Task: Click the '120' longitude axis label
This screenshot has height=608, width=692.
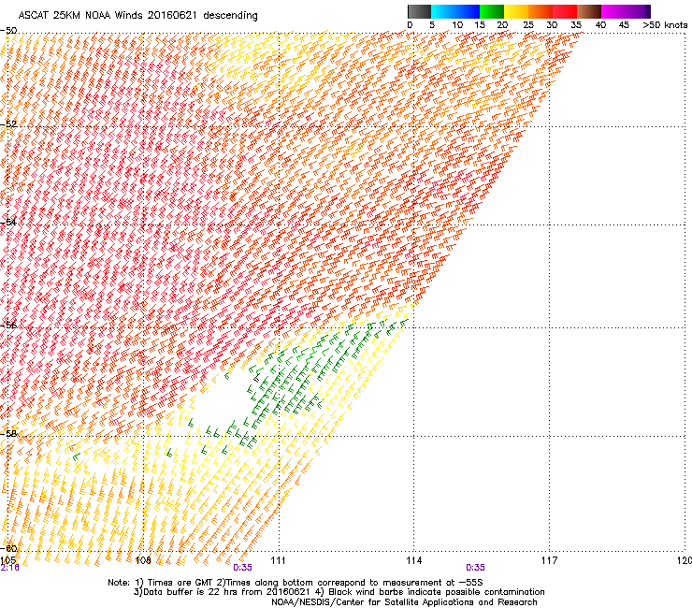Action: tap(685, 560)
